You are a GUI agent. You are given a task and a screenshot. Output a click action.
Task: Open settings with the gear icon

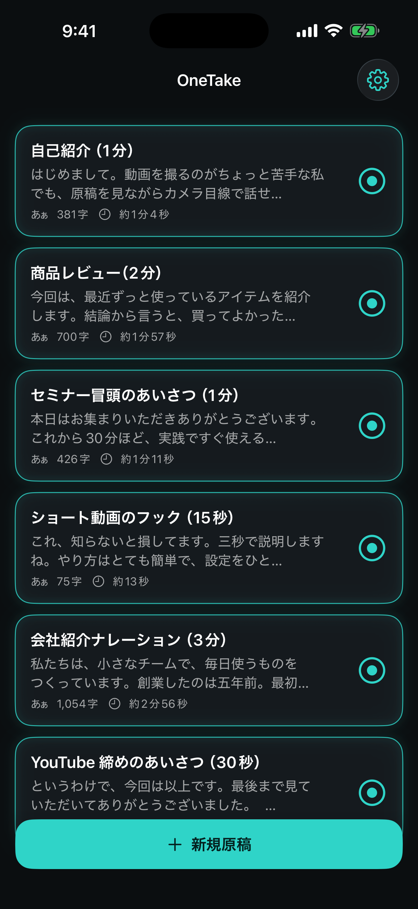coord(378,80)
